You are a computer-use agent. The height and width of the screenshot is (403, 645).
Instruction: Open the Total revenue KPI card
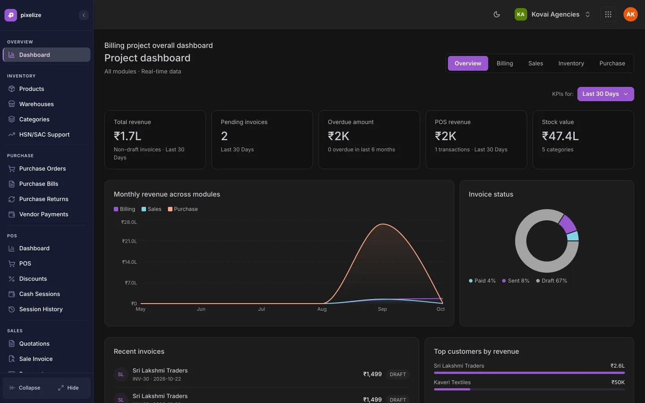[155, 140]
